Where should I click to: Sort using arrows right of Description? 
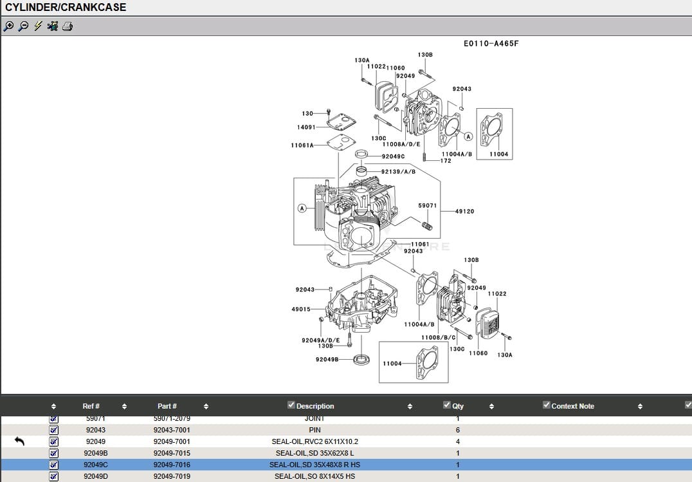410,407
